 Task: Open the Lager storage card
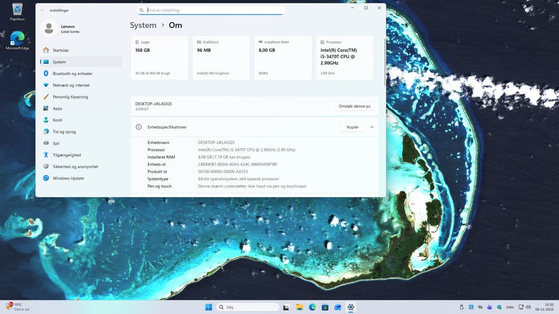[x=160, y=58]
